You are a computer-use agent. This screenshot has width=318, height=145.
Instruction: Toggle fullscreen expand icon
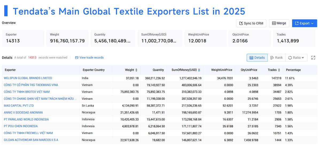[x=313, y=57]
